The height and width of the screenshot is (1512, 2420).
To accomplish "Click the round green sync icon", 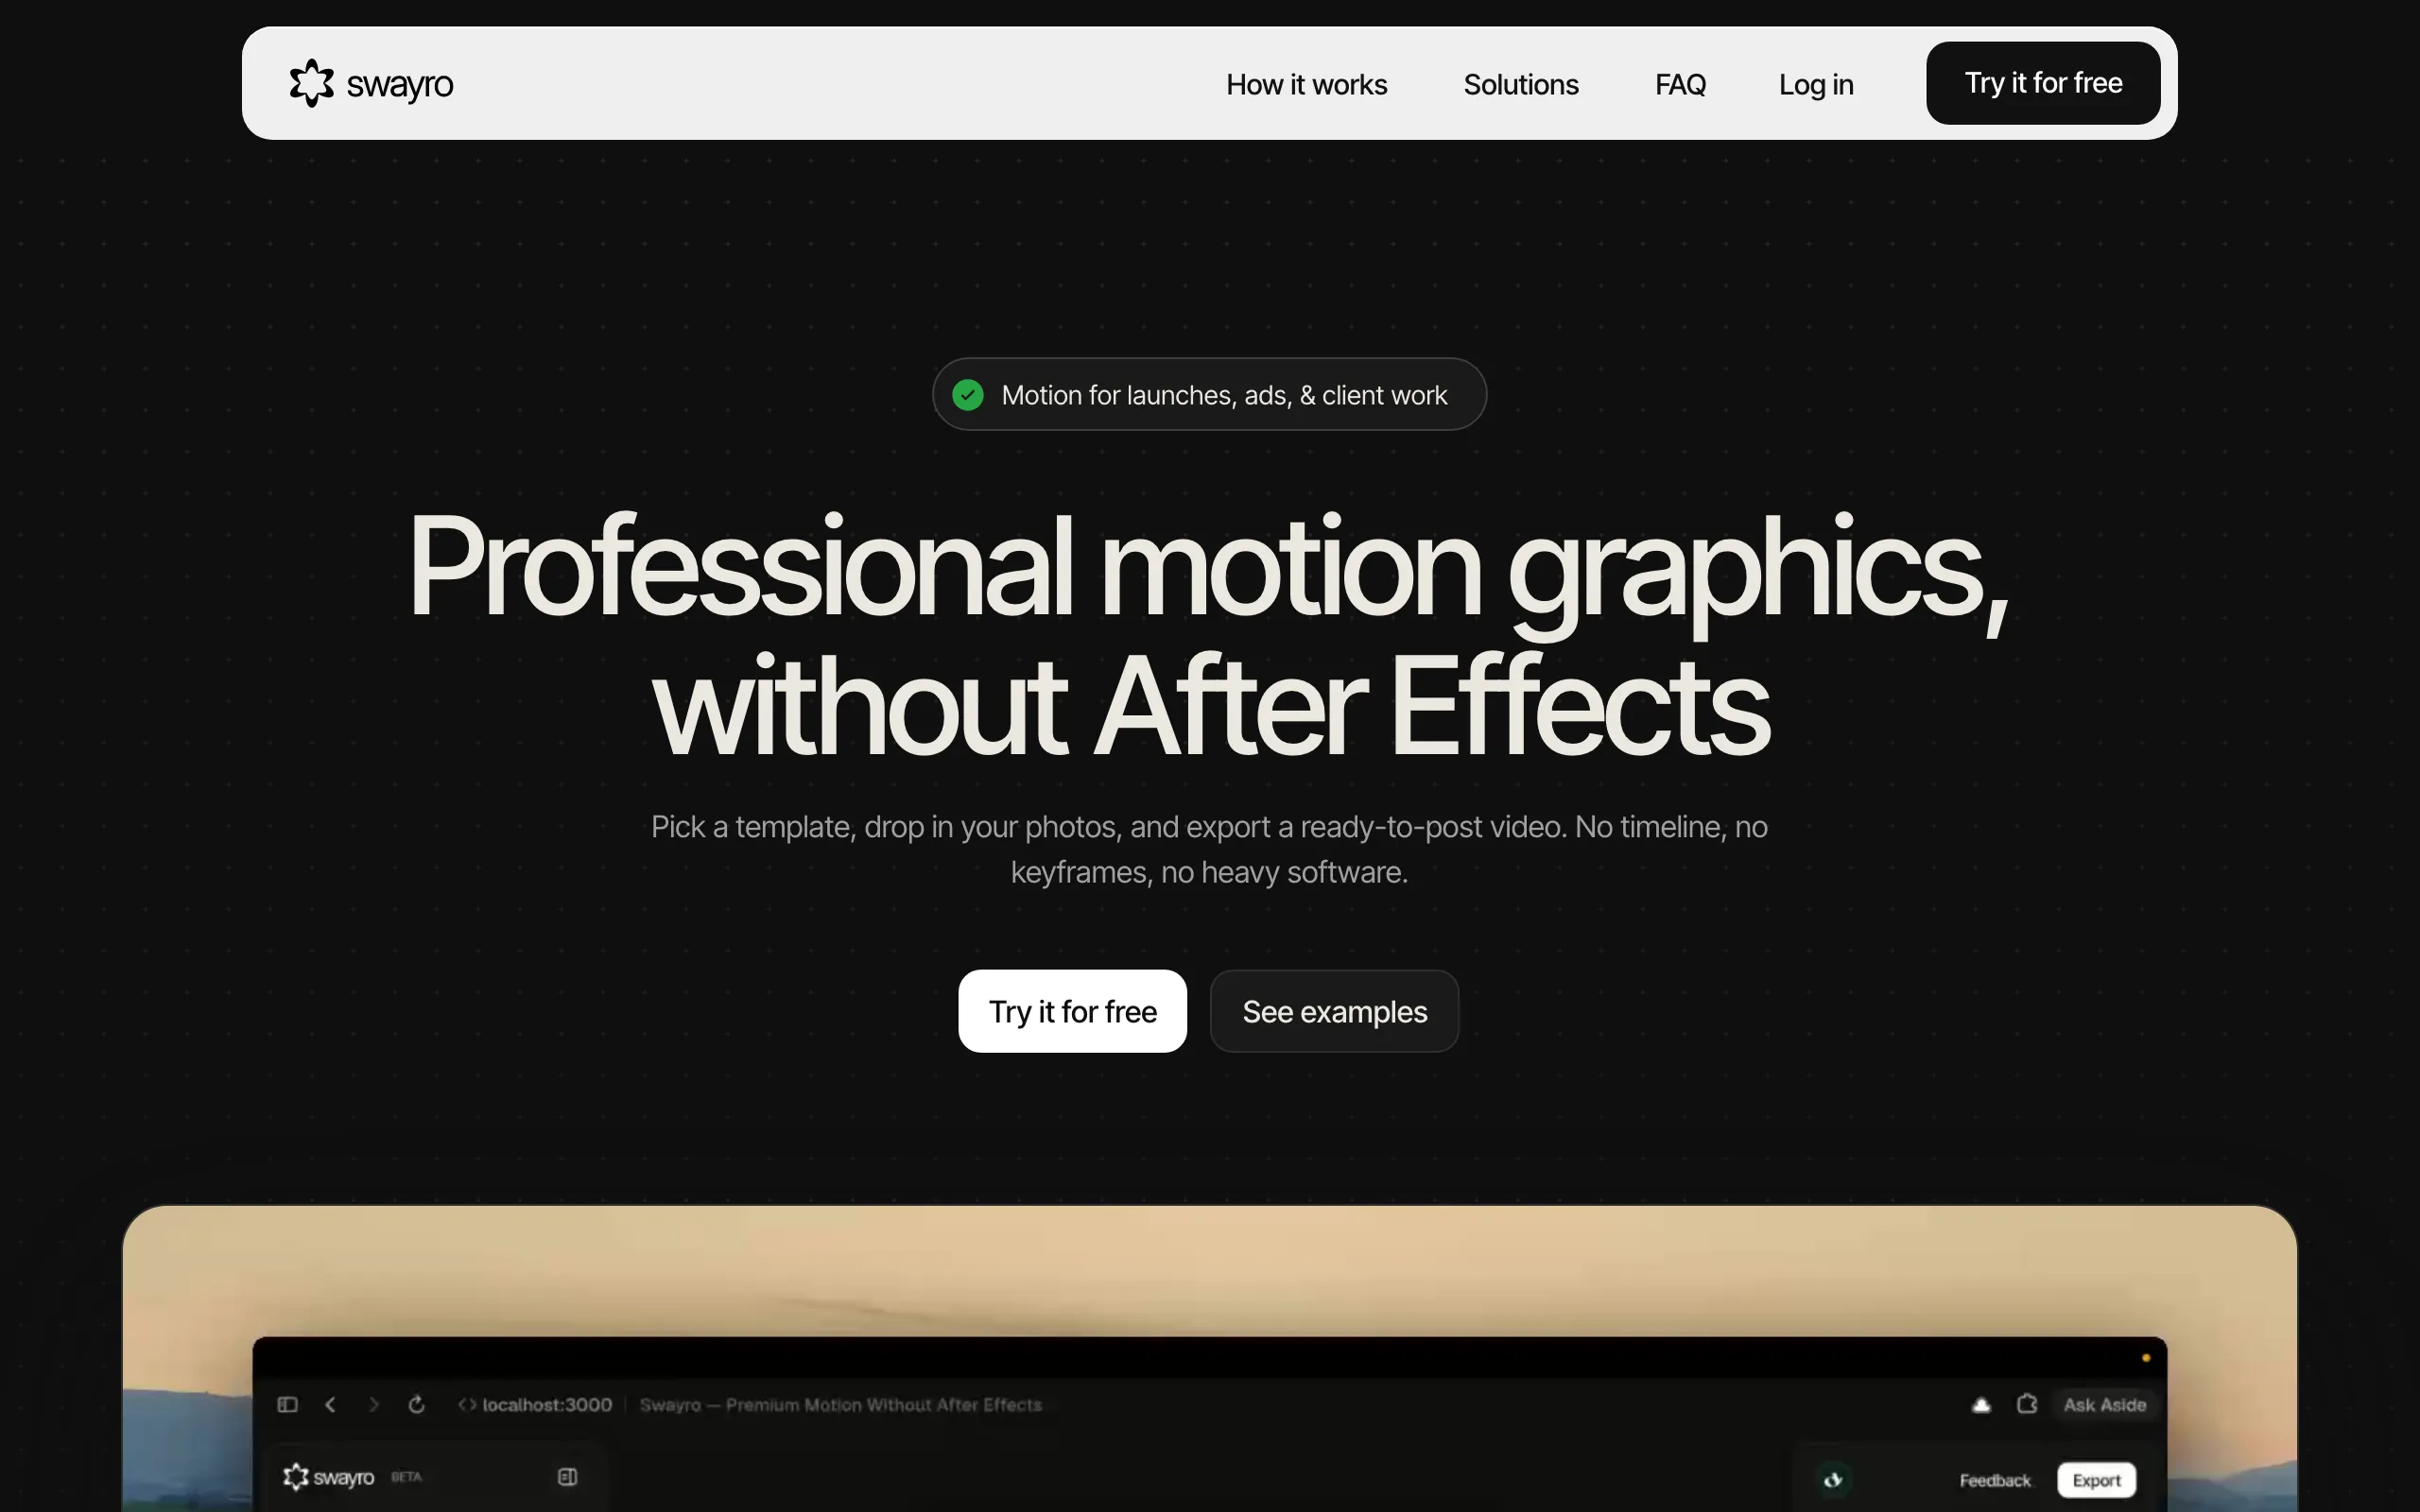I will click(1833, 1480).
